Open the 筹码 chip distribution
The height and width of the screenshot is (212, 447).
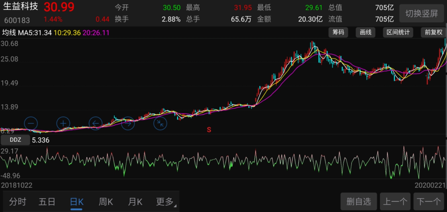(x=338, y=32)
